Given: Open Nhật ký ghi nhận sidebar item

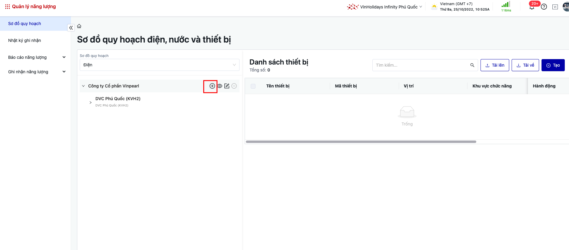Looking at the screenshot, I should click(35, 40).
